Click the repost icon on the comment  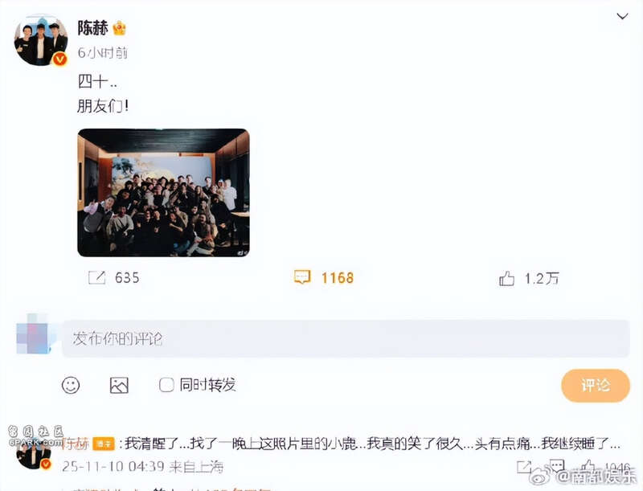click(524, 466)
